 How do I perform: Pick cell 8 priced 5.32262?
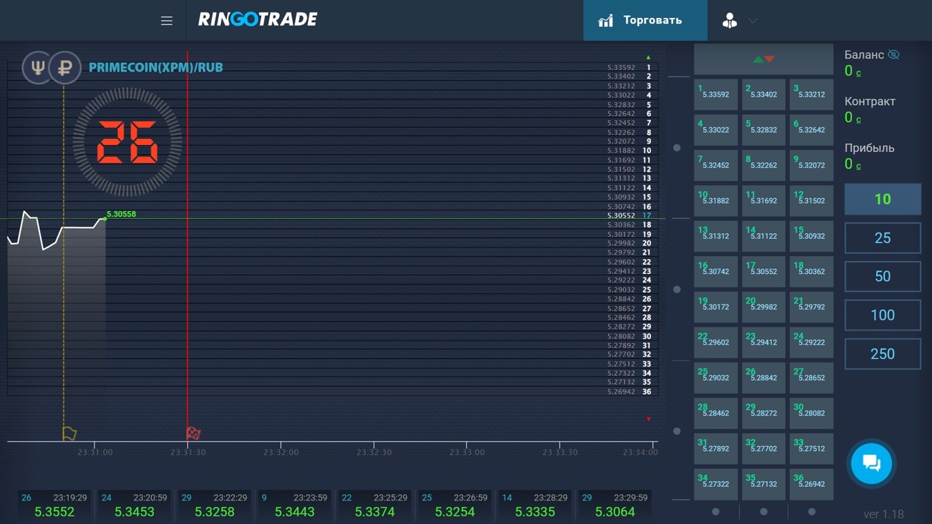(764, 166)
